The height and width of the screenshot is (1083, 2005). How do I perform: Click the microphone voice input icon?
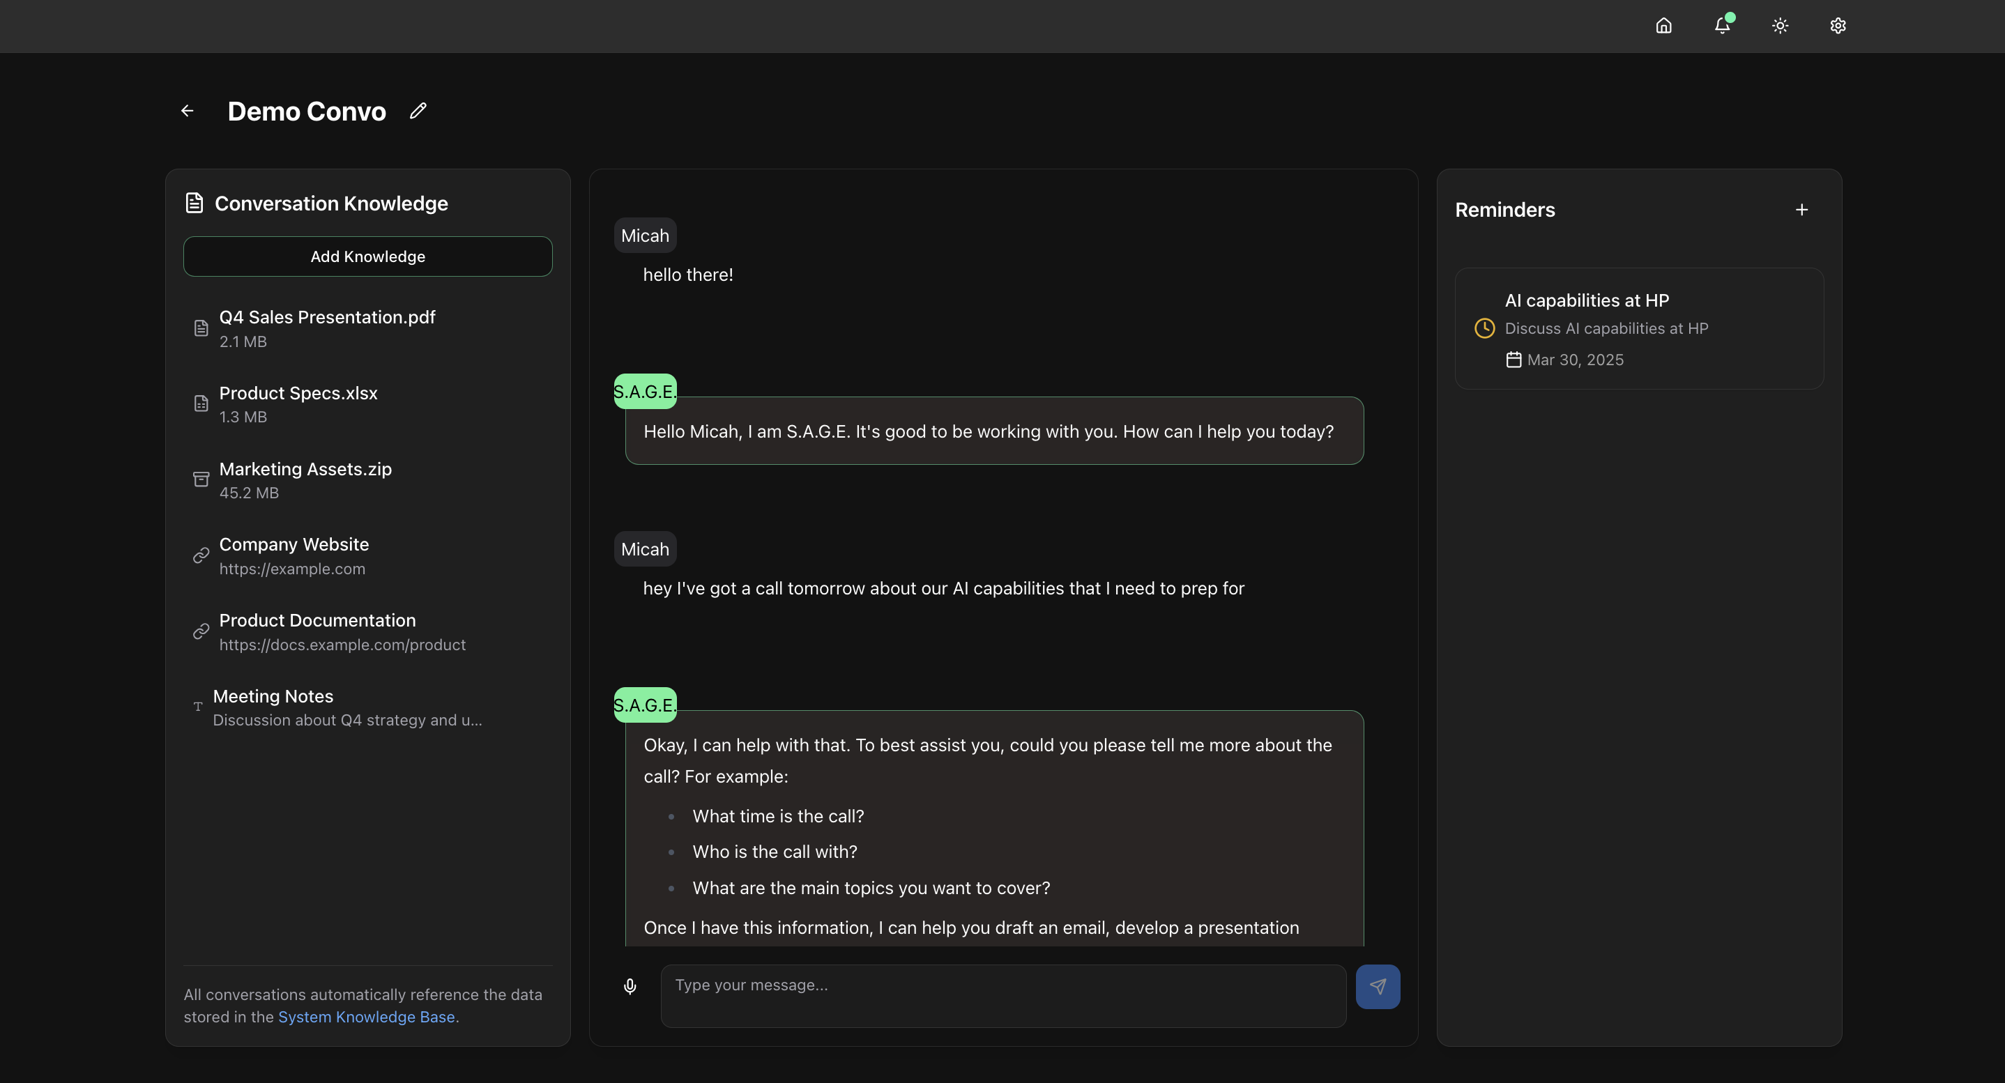tap(630, 985)
